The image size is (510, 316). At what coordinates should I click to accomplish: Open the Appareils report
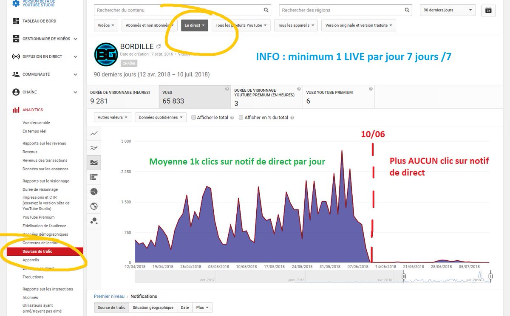[x=31, y=260]
